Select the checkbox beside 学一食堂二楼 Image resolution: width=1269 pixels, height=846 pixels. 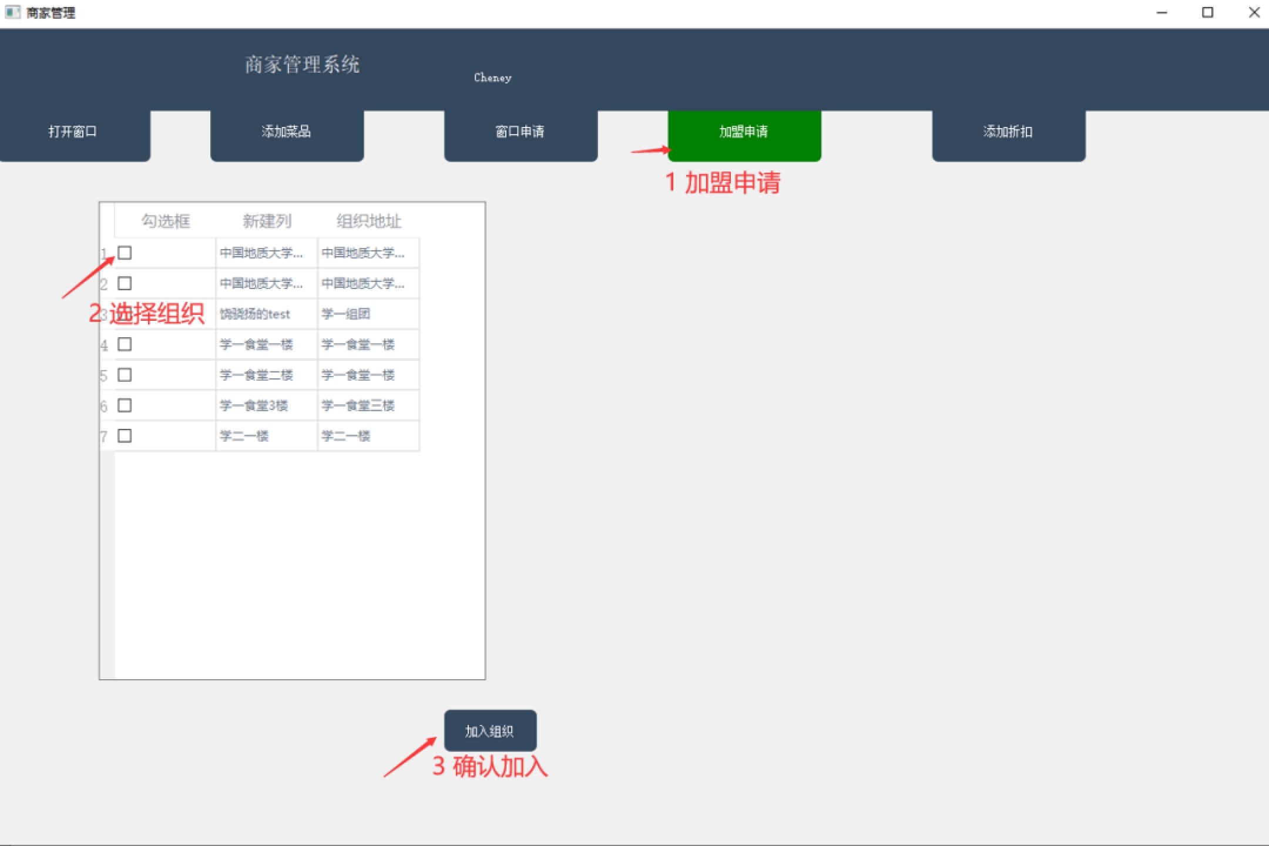click(x=125, y=375)
